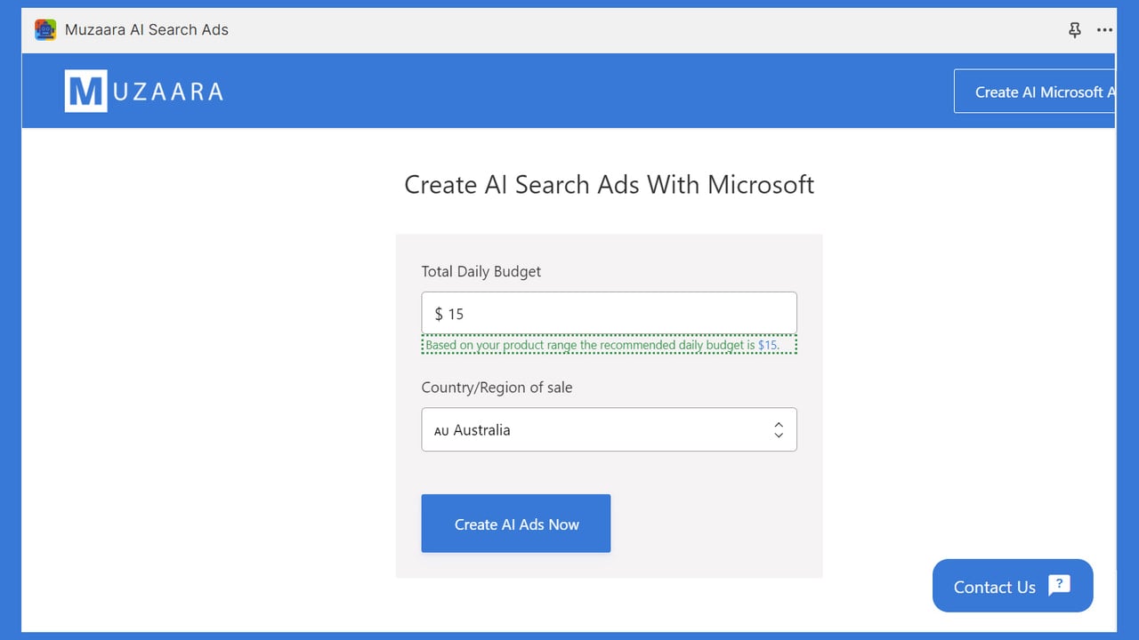Click the Muzaara app icon in title bar
This screenshot has width=1139, height=640.
(45, 29)
